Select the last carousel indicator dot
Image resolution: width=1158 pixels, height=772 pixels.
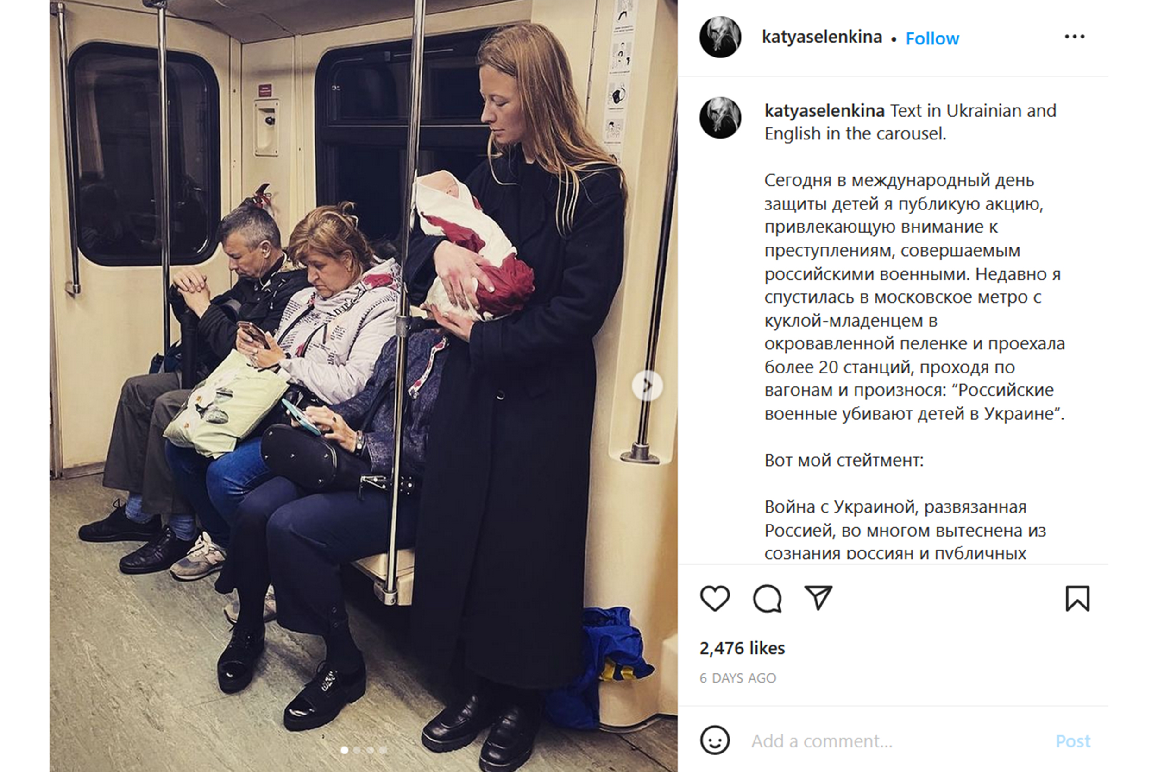(x=383, y=750)
